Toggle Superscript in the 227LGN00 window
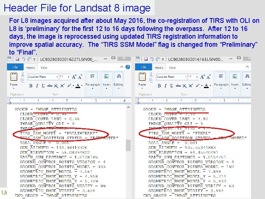 click(62, 85)
